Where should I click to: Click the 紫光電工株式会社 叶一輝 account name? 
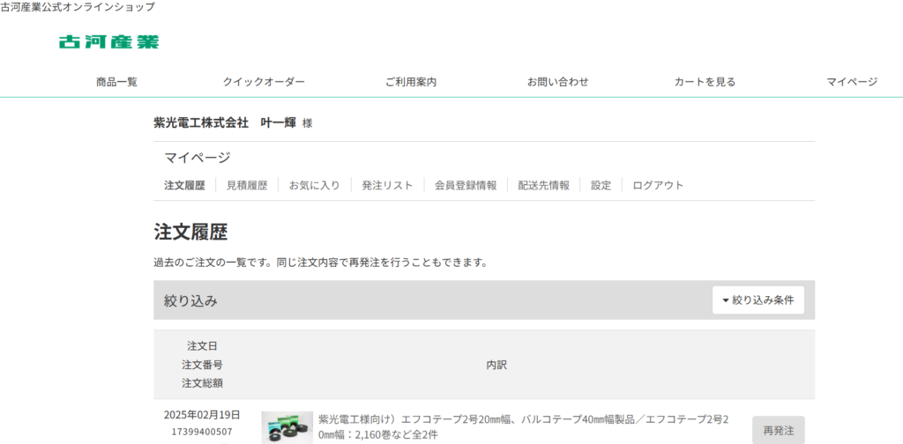click(225, 122)
